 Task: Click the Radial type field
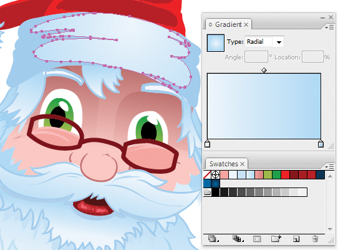(x=259, y=42)
